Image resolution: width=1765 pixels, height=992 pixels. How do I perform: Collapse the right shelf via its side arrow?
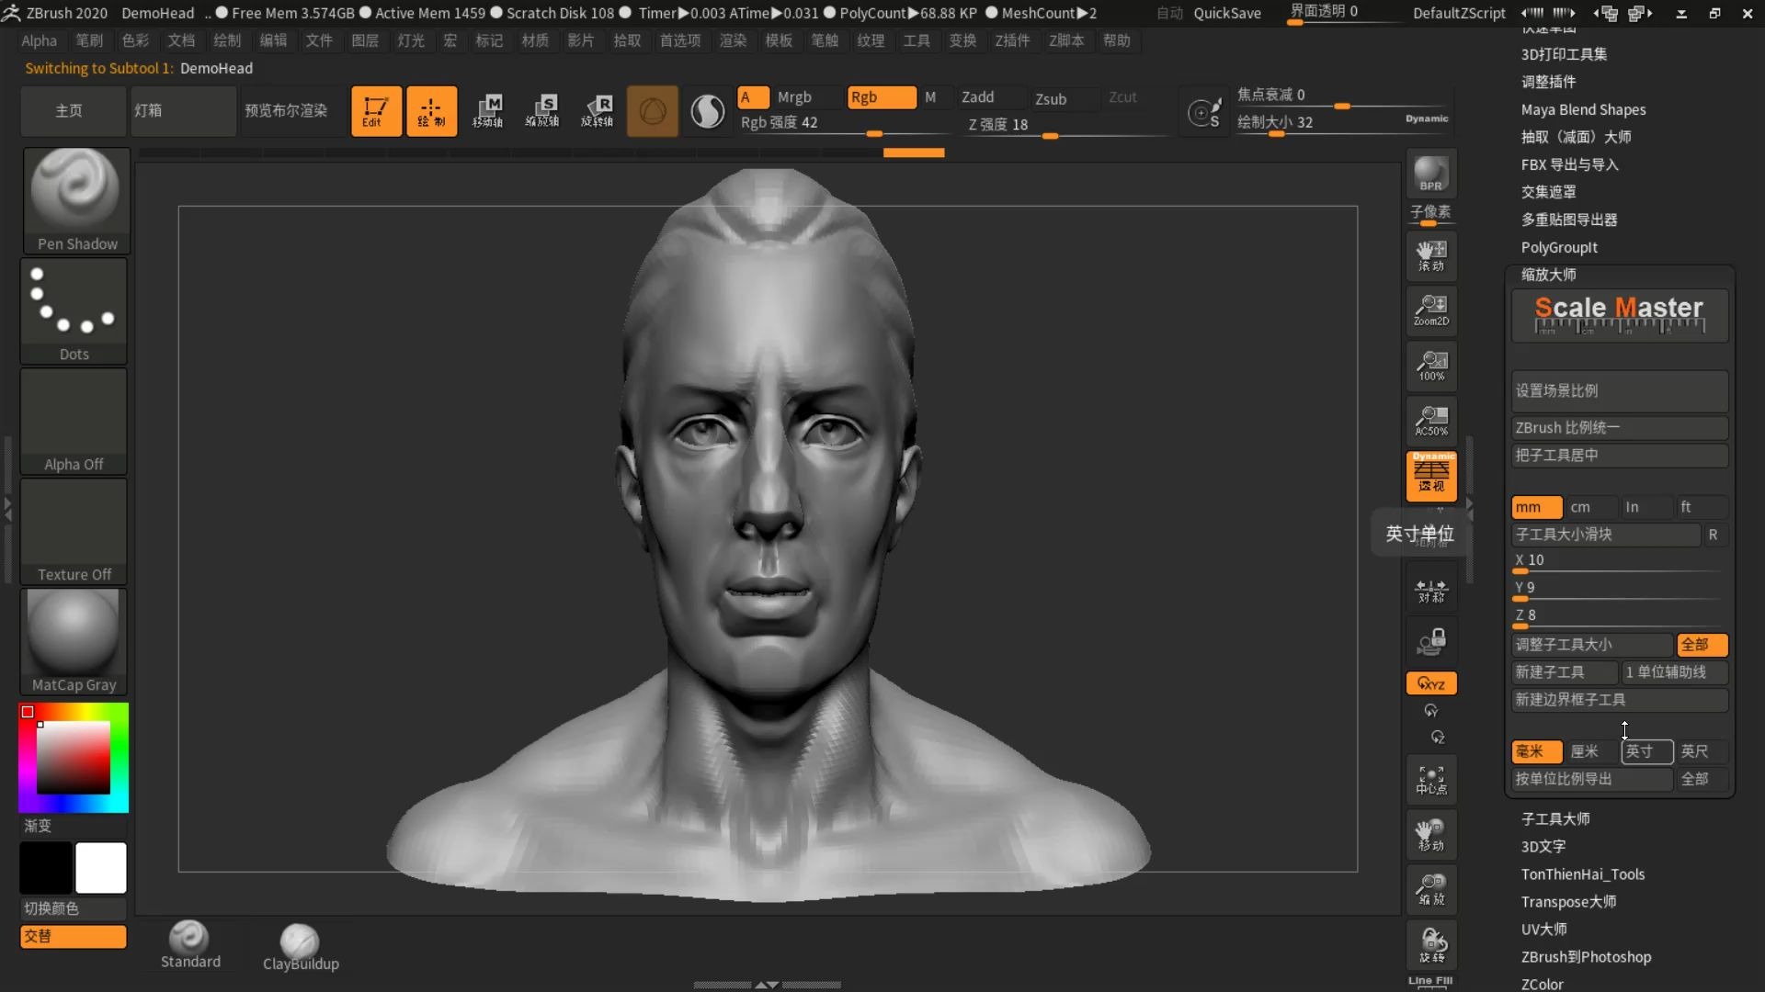pyautogui.click(x=1469, y=505)
